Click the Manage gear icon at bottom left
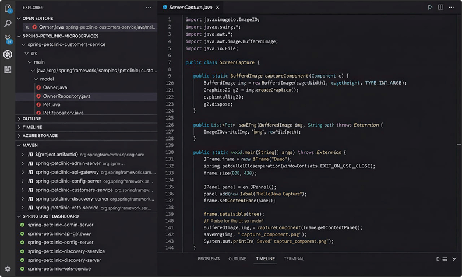 click(x=8, y=269)
